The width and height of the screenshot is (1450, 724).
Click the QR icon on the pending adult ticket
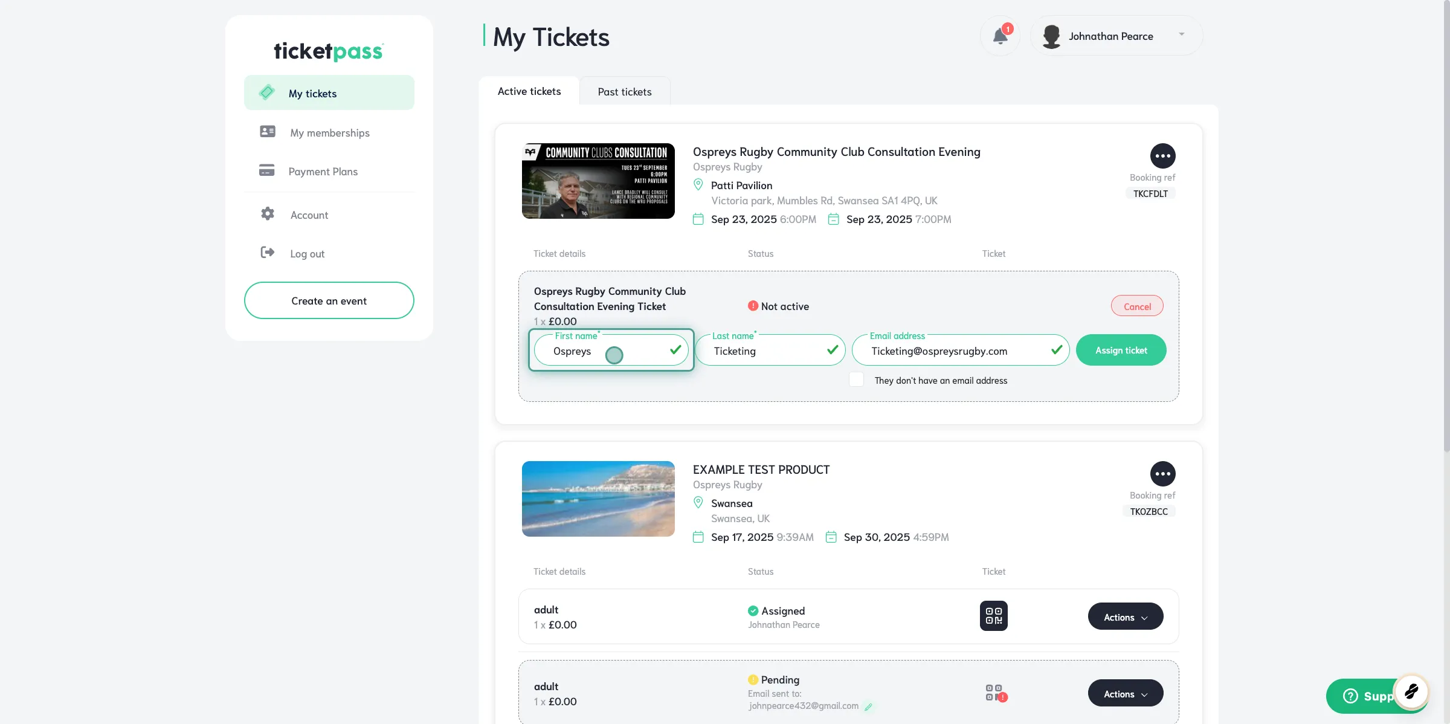pyautogui.click(x=995, y=693)
